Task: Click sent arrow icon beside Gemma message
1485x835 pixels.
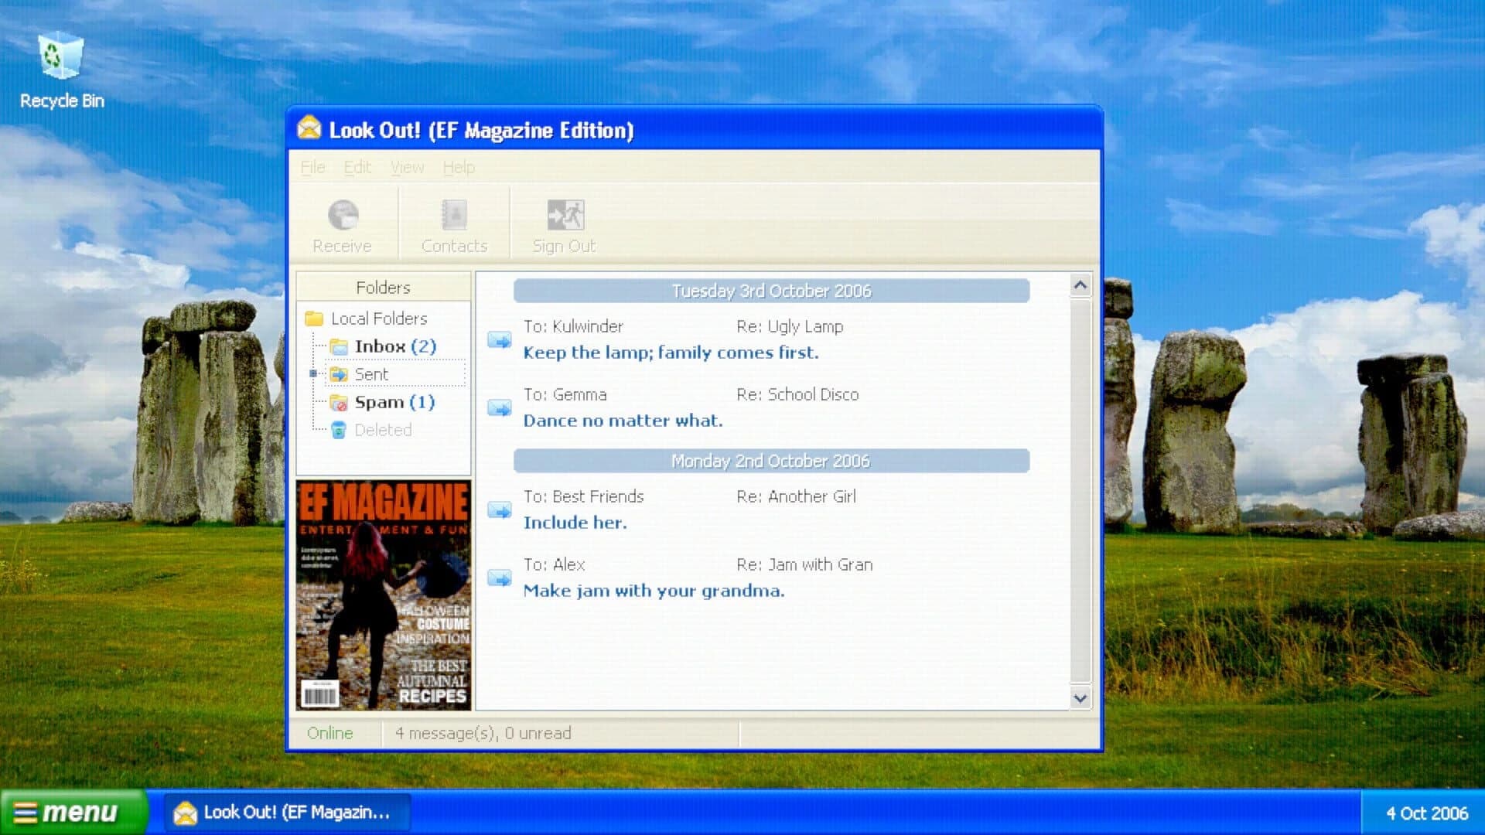Action: [500, 407]
